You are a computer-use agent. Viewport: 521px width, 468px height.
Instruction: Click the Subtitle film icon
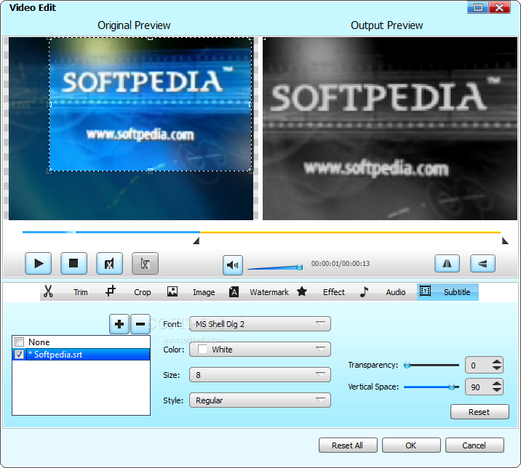tap(425, 291)
